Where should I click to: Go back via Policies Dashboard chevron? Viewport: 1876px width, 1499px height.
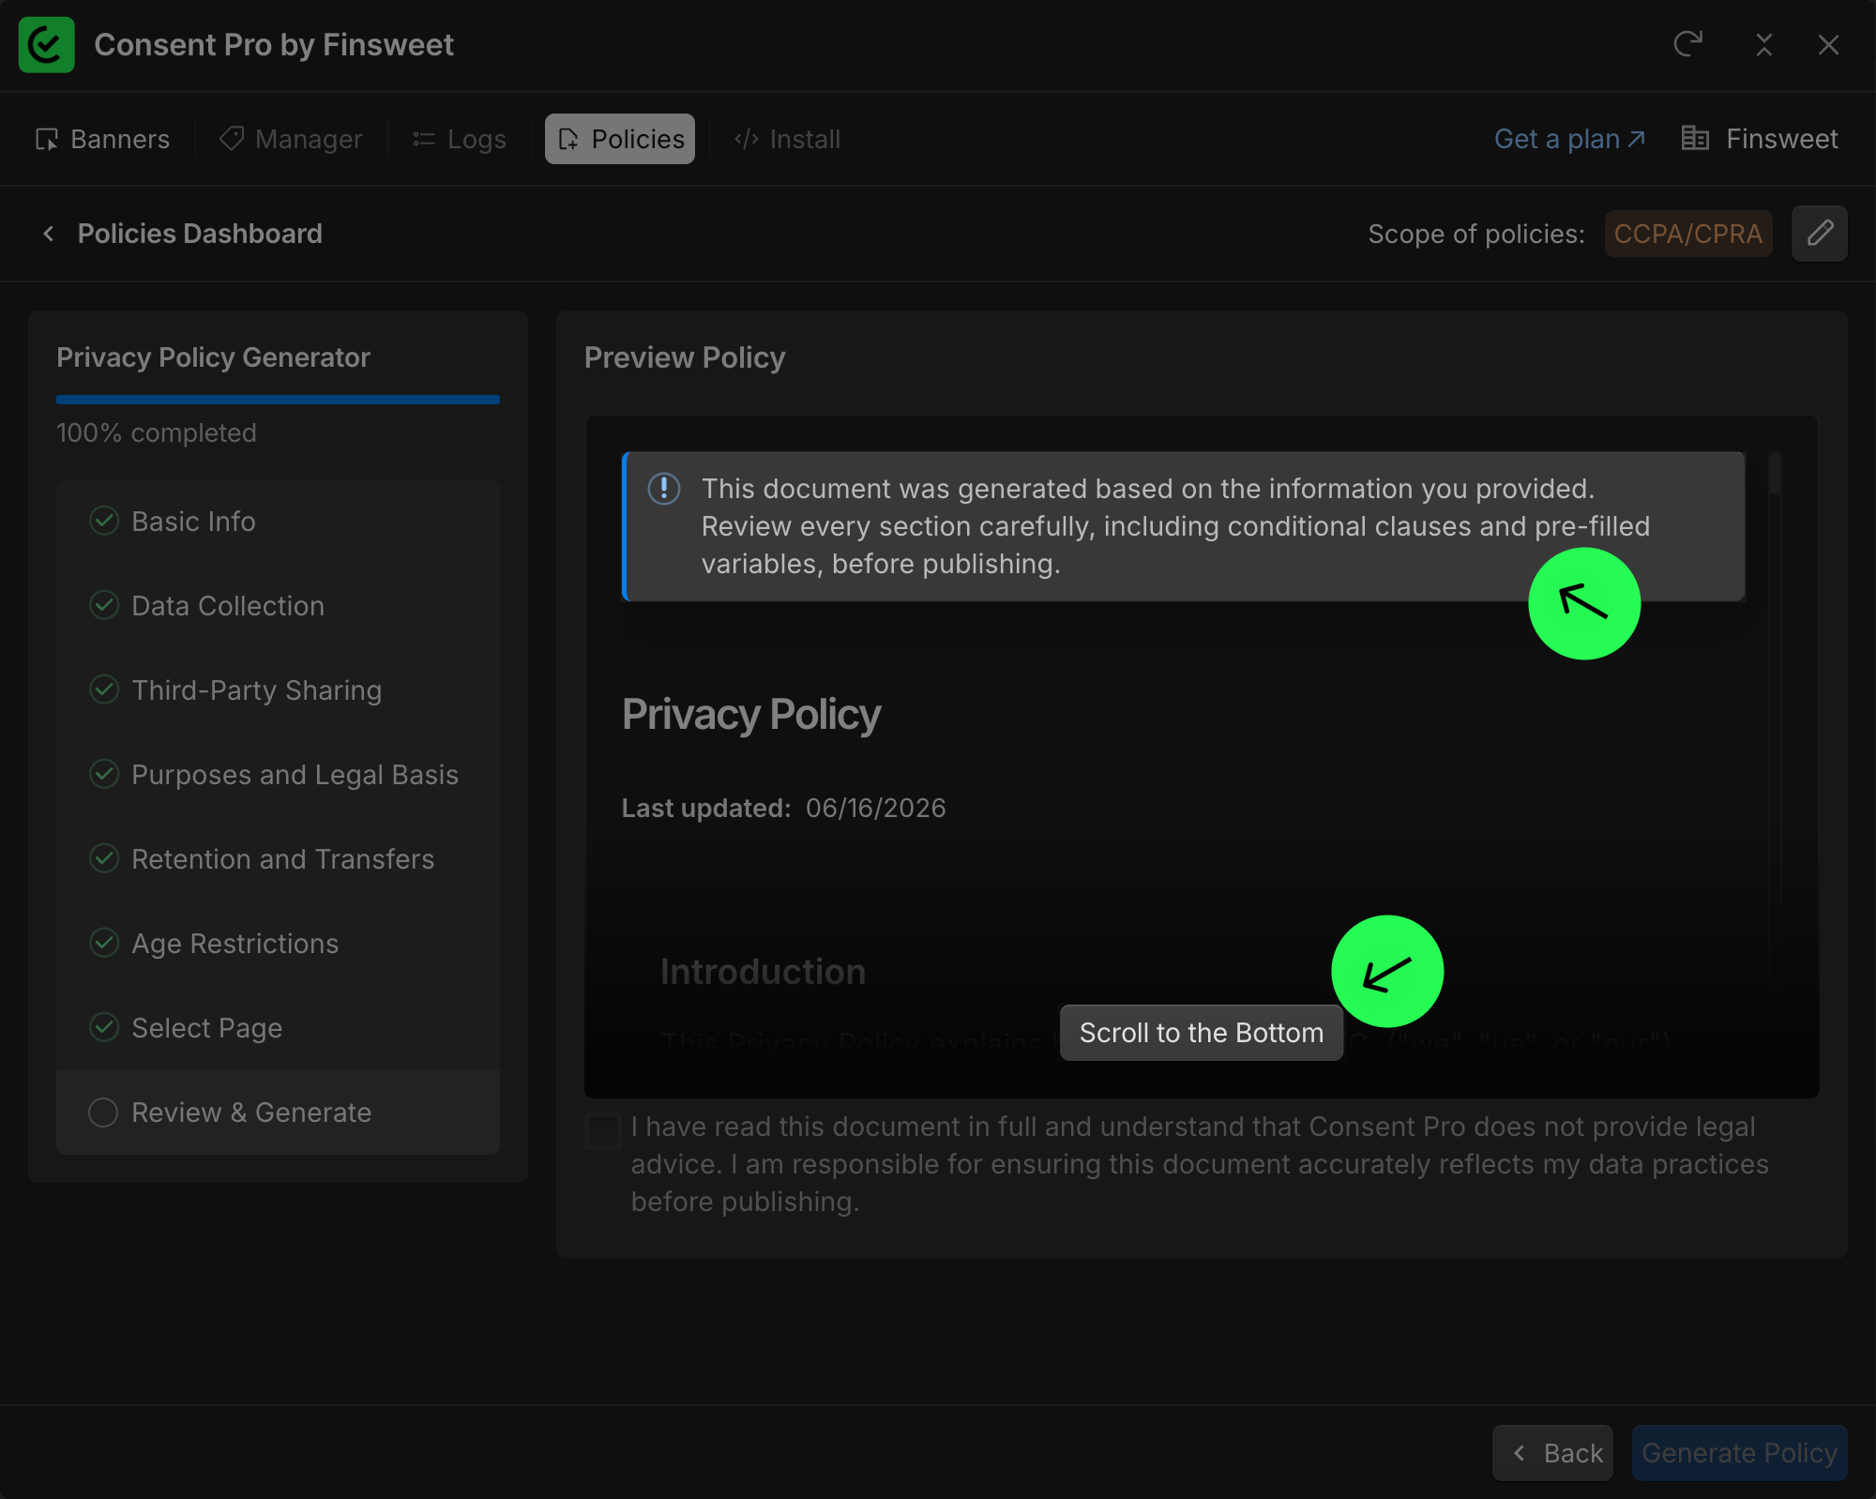[49, 234]
